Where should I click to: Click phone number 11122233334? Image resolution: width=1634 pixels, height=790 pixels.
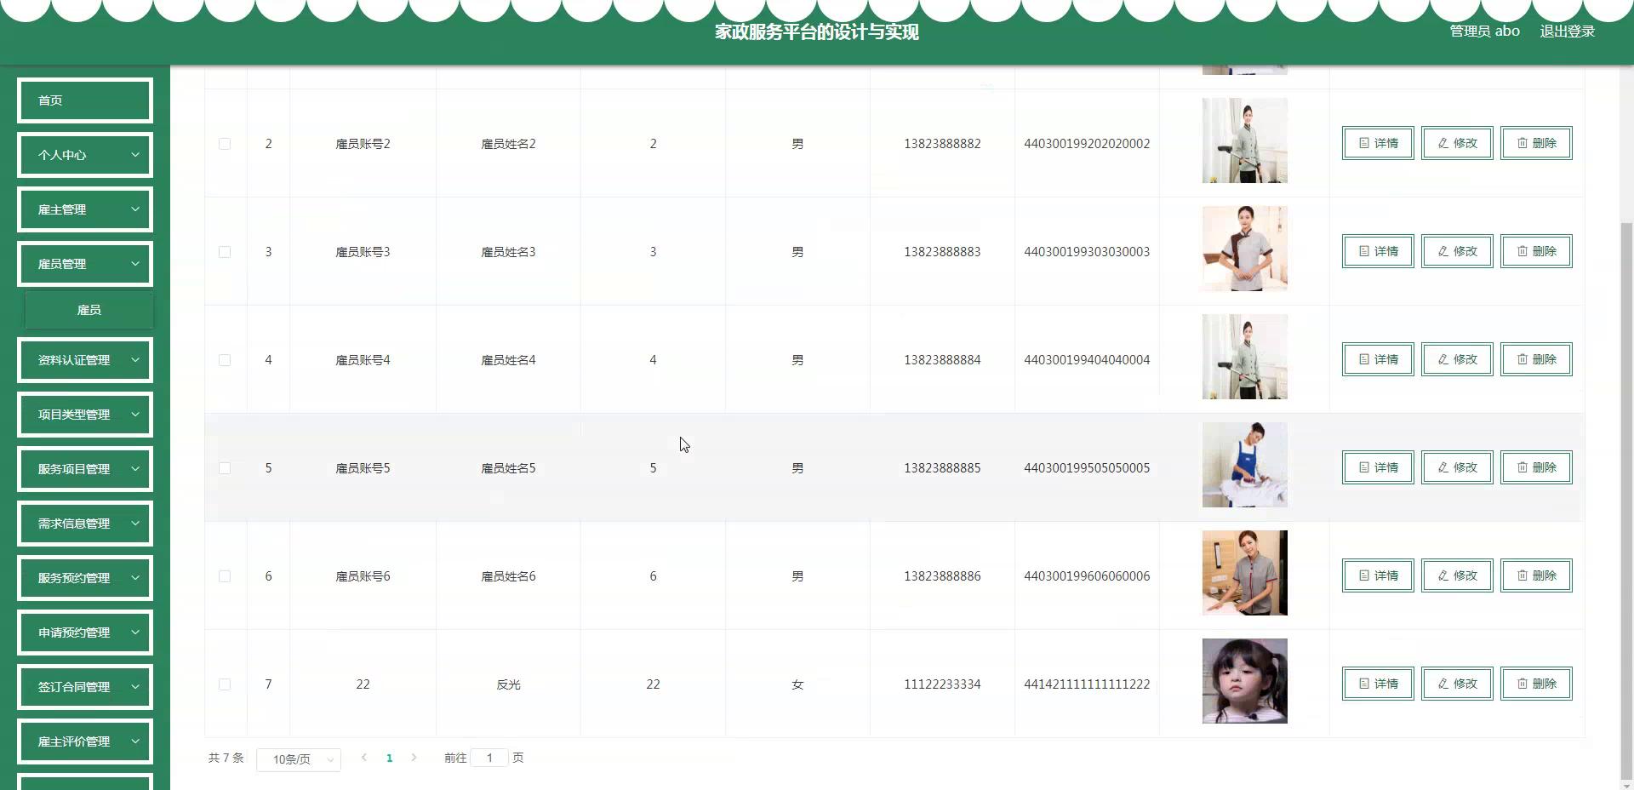[x=942, y=684]
